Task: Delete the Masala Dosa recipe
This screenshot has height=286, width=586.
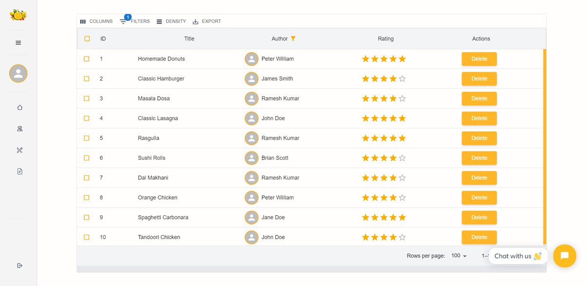Action: point(479,99)
